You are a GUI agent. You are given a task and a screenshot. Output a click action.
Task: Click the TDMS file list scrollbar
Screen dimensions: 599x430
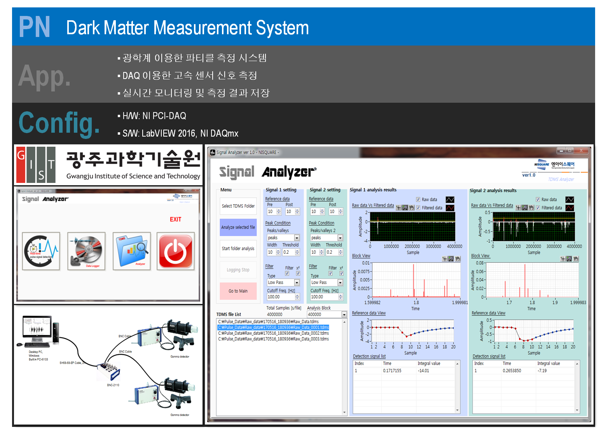[x=344, y=367]
